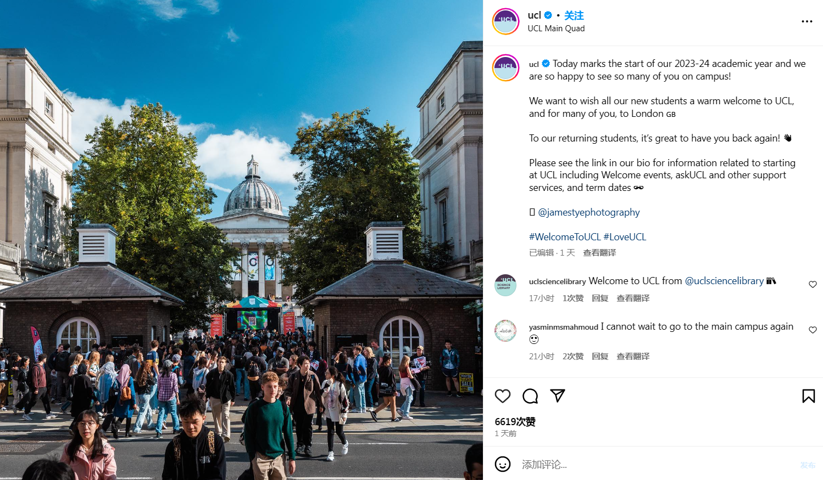Viewport: 823px width, 480px height.
Task: Share post with paper plane icon
Action: (x=558, y=396)
